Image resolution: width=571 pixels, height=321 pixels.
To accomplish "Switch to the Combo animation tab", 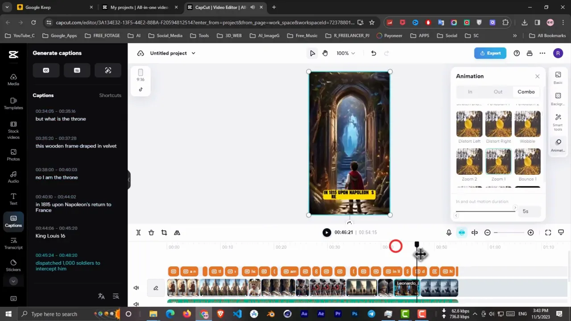I will tap(526, 92).
